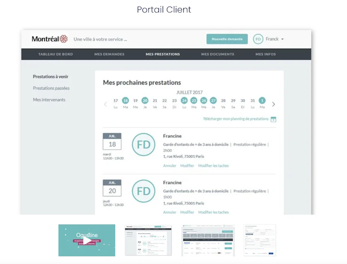Viewport: 347px width, 264px height.
Task: Select the Mes prestations tab
Action: click(163, 54)
